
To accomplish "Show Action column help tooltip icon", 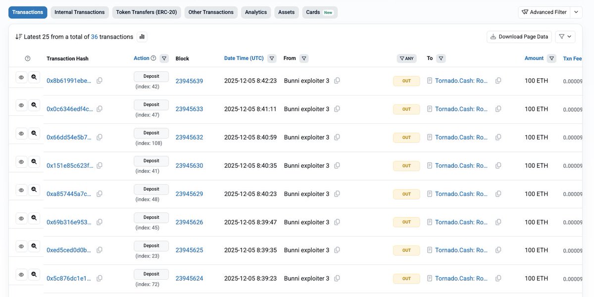I will pyautogui.click(x=153, y=58).
